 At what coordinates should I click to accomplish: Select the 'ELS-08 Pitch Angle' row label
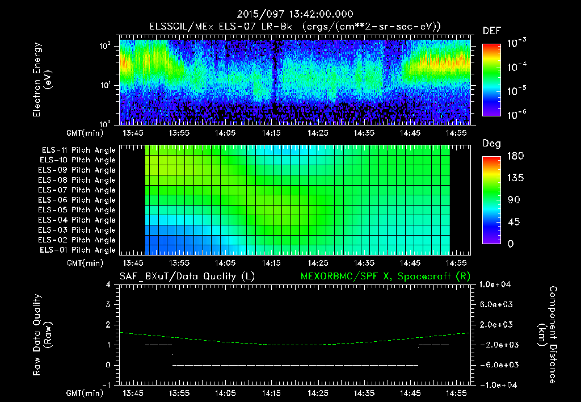point(77,180)
